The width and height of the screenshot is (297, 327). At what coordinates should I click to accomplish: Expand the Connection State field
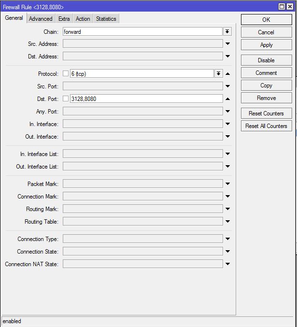(x=227, y=252)
